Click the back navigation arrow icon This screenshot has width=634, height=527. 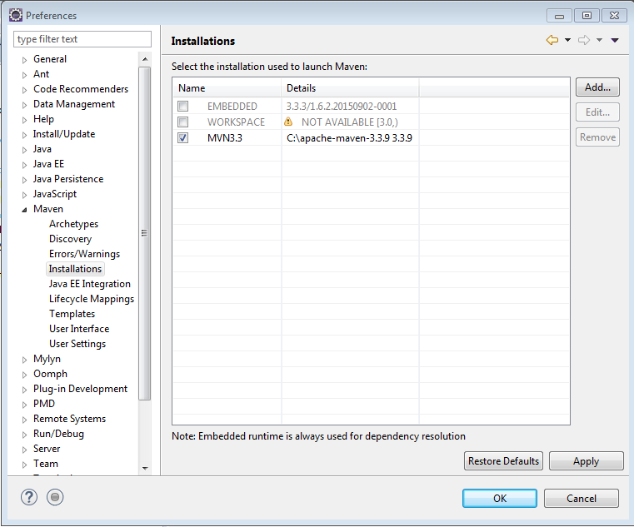552,41
